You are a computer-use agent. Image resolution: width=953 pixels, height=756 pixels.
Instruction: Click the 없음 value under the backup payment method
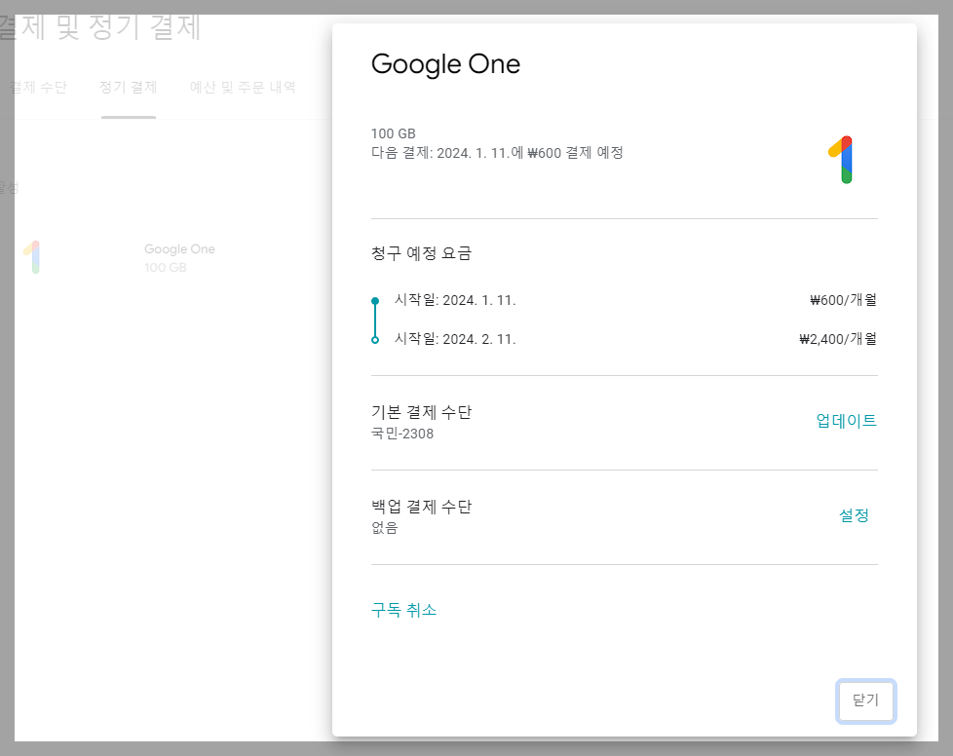point(384,527)
